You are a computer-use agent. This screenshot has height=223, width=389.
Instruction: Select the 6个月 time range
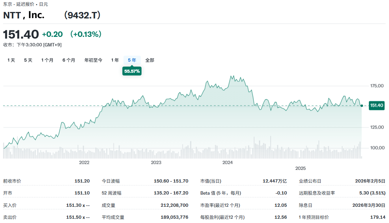point(69,60)
